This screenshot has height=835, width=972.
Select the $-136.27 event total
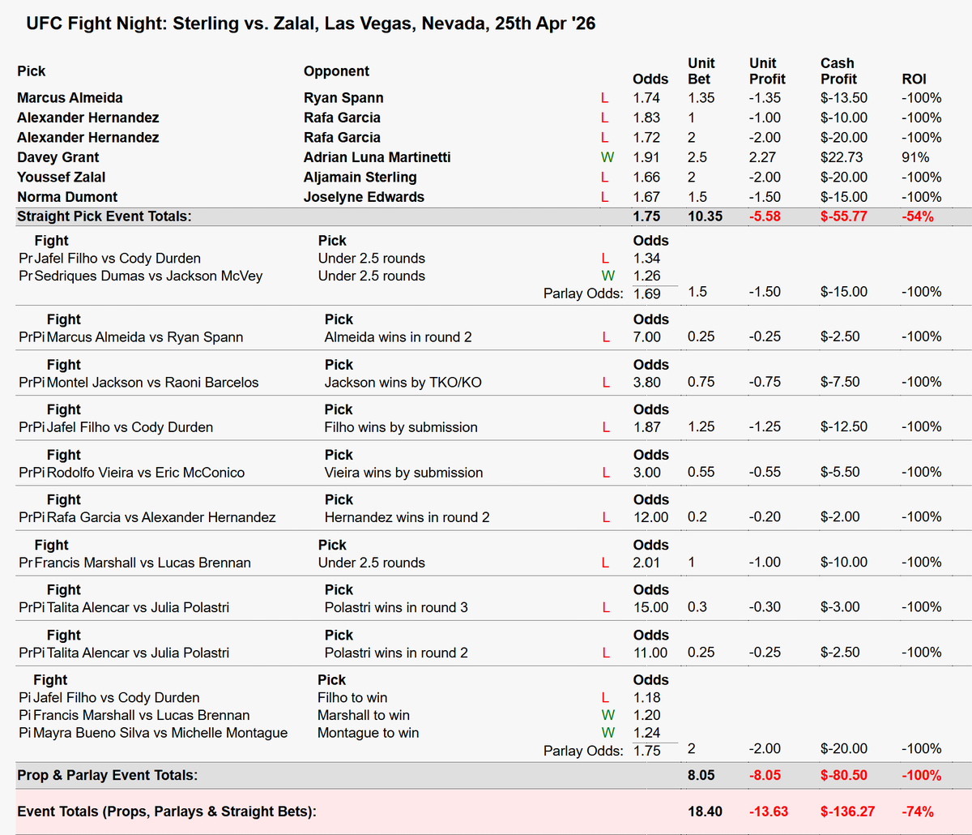847,811
